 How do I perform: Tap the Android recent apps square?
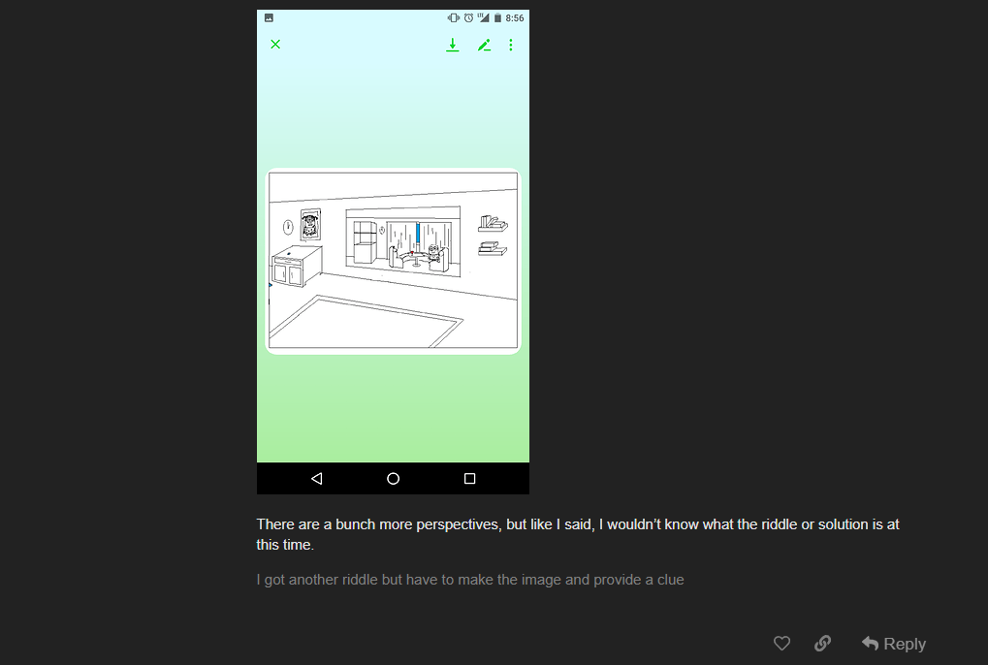469,479
